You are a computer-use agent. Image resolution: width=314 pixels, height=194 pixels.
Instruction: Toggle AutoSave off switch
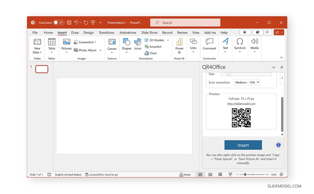59,22
